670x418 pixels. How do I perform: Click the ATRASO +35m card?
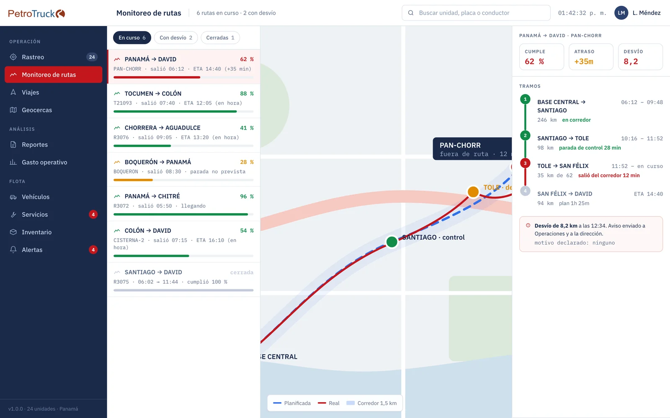point(591,57)
